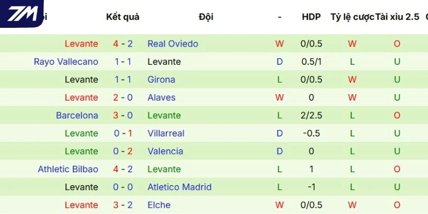Click the Đội column header
Image resolution: width=428 pixels, height=214 pixels.
click(205, 17)
